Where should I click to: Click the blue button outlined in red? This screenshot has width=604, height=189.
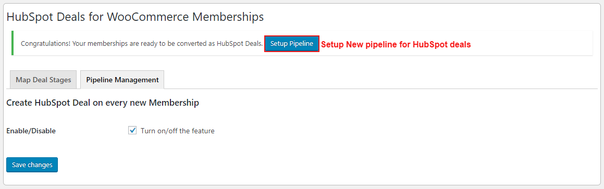click(292, 44)
